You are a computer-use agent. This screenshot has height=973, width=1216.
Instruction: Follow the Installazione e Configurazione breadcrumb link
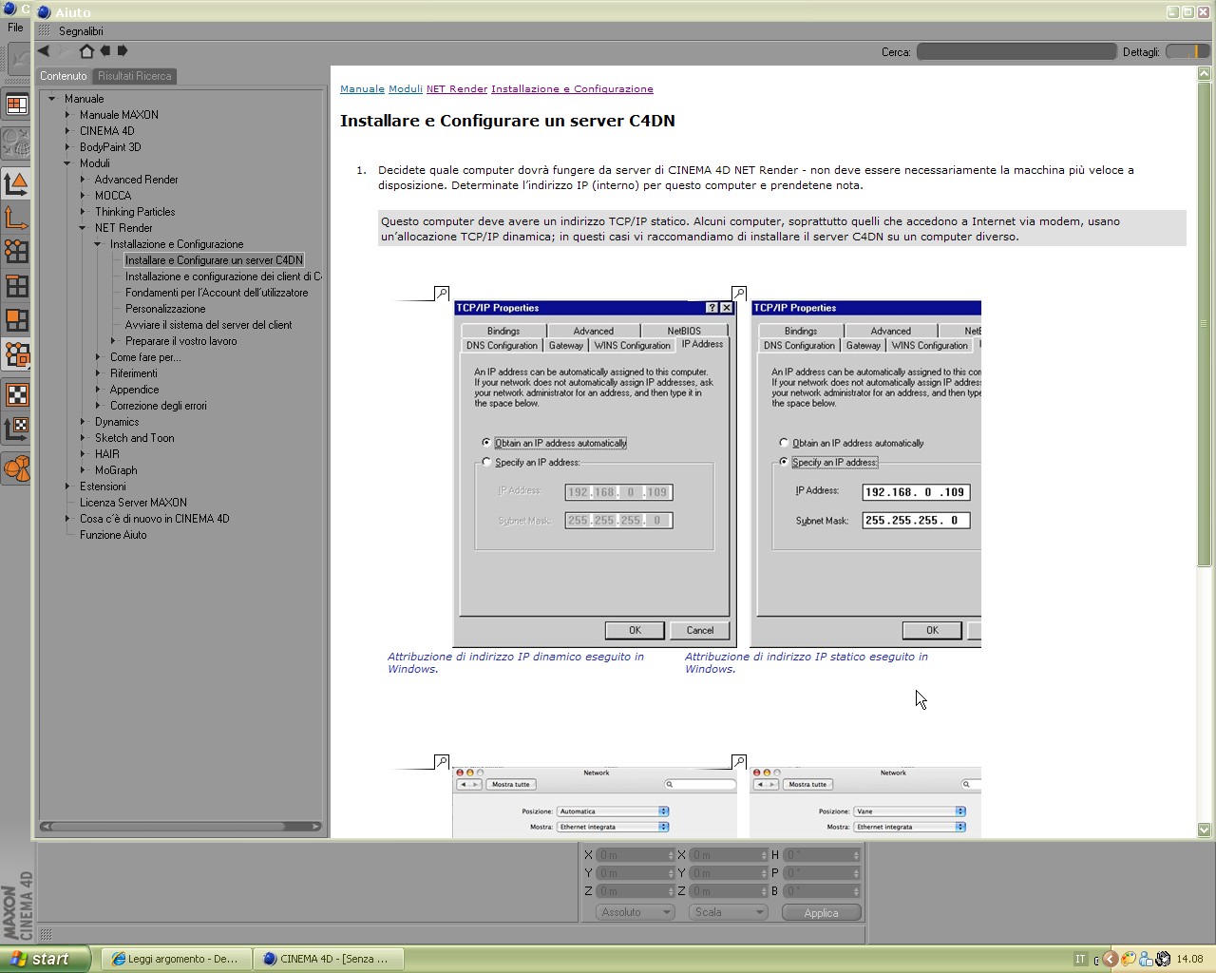pos(572,89)
